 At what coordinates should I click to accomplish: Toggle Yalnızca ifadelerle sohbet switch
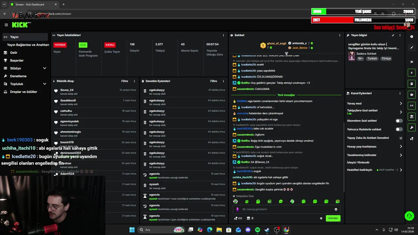[x=399, y=129]
